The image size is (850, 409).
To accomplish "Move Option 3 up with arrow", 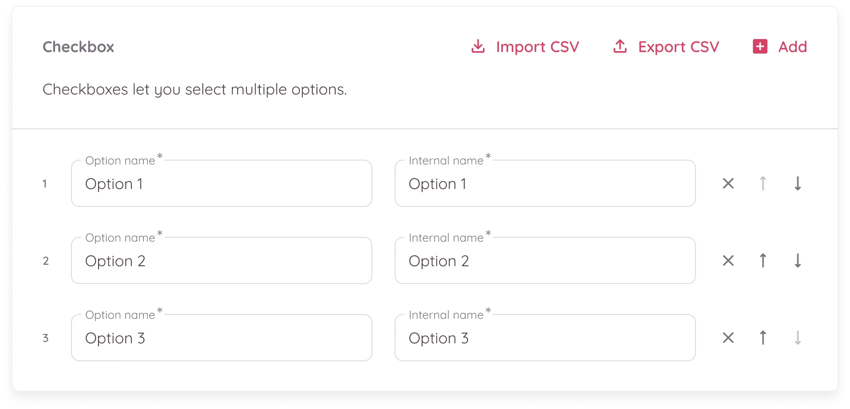I will coord(763,338).
